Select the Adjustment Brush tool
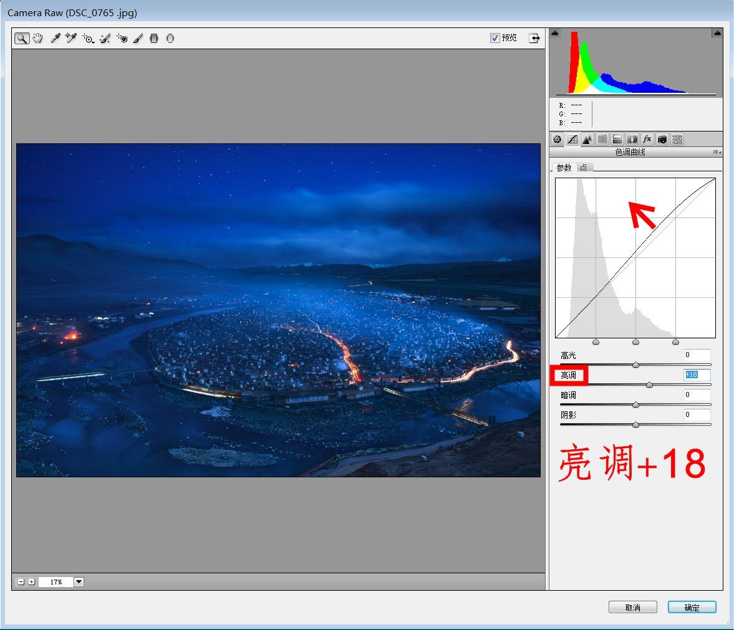 (x=138, y=39)
